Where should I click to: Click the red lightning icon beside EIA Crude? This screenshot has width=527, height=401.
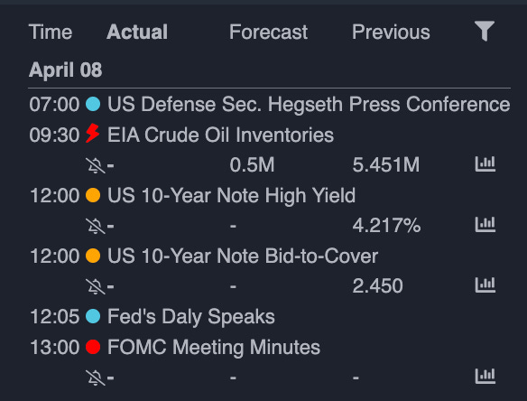click(93, 134)
